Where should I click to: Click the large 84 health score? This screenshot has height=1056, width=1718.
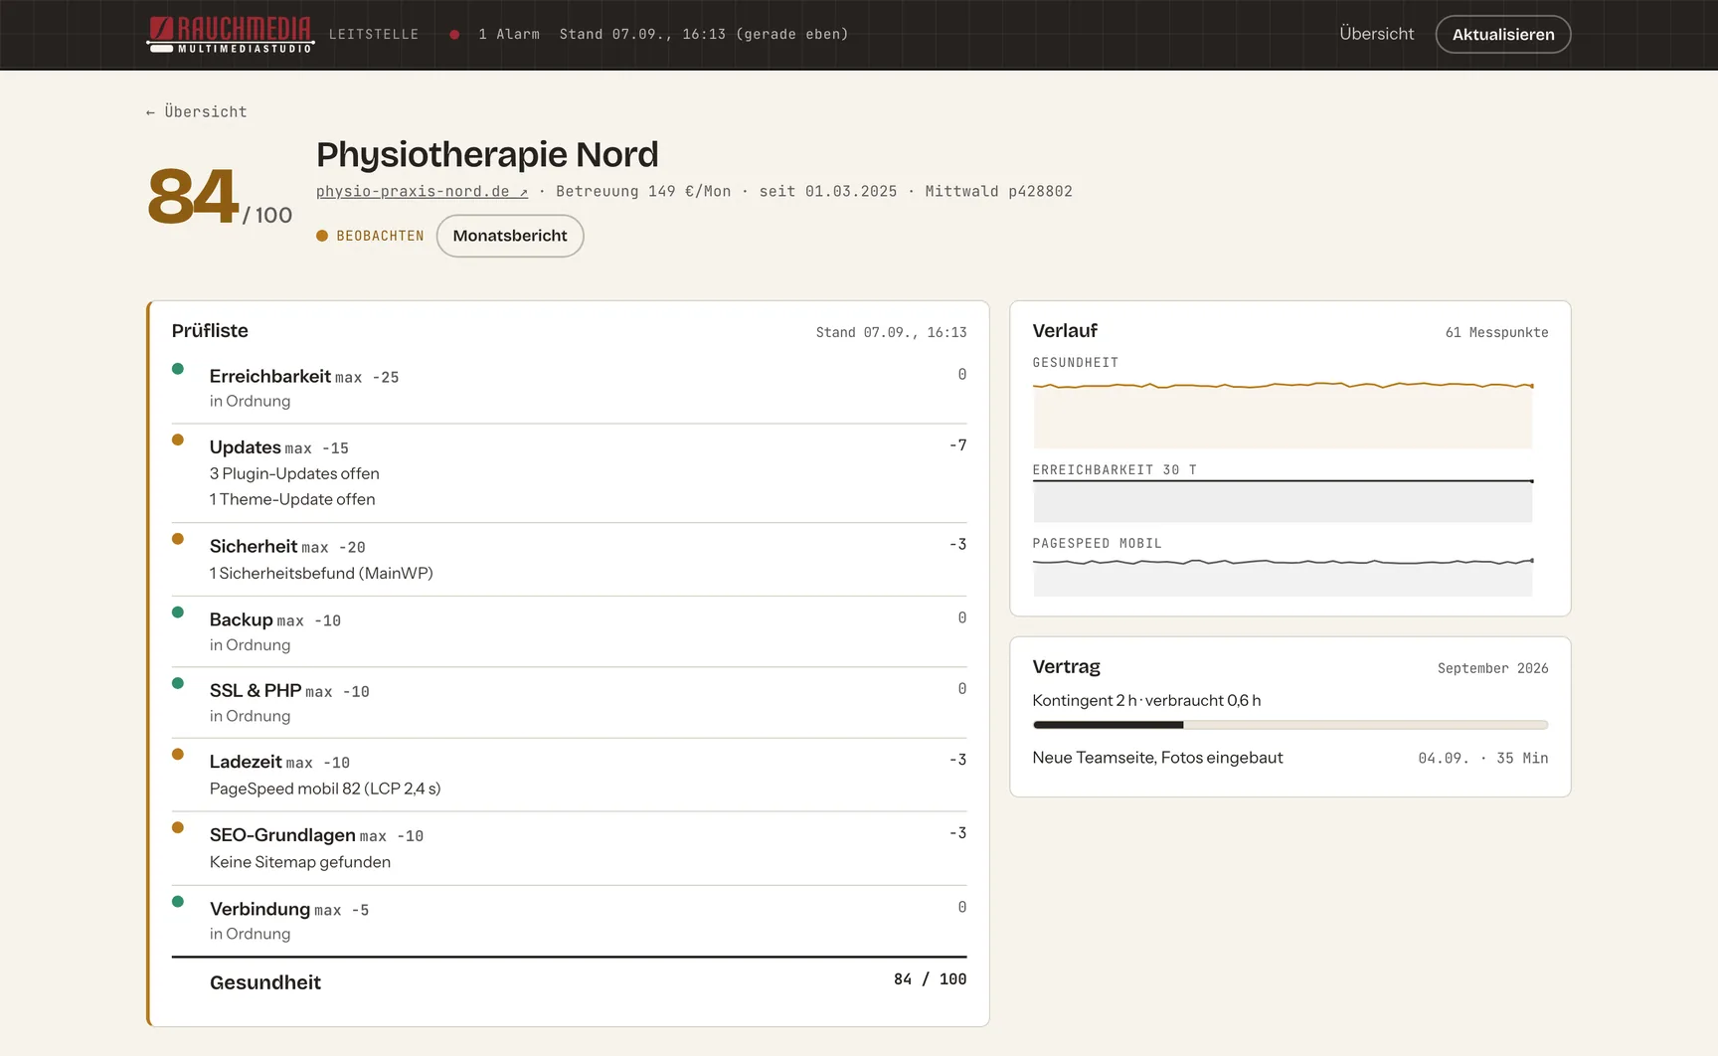193,196
